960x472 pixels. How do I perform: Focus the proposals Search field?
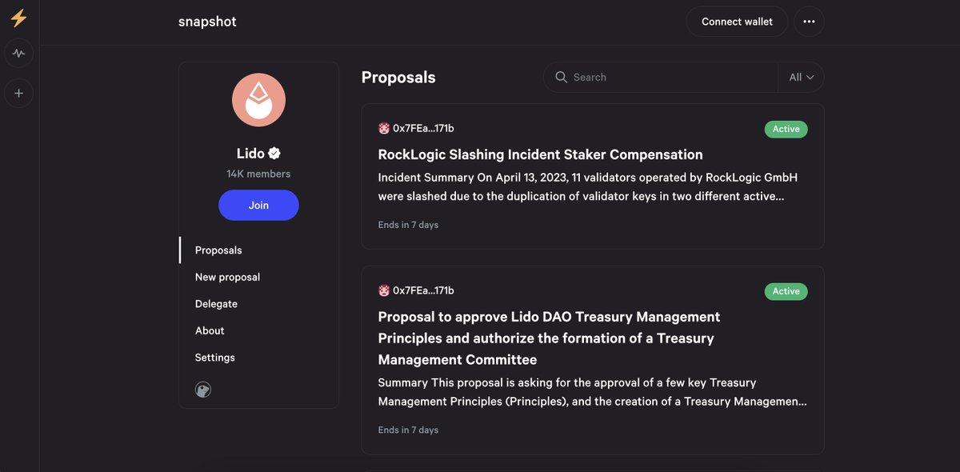660,77
